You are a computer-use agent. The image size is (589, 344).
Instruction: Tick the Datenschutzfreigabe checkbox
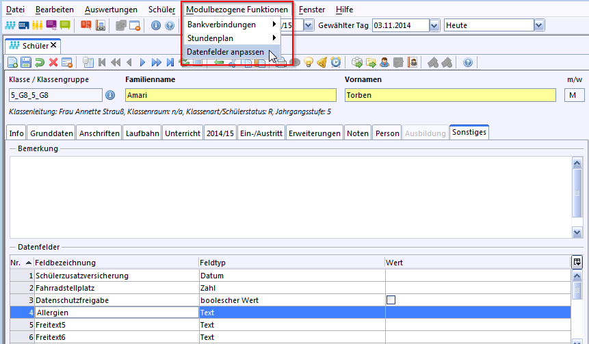[391, 300]
